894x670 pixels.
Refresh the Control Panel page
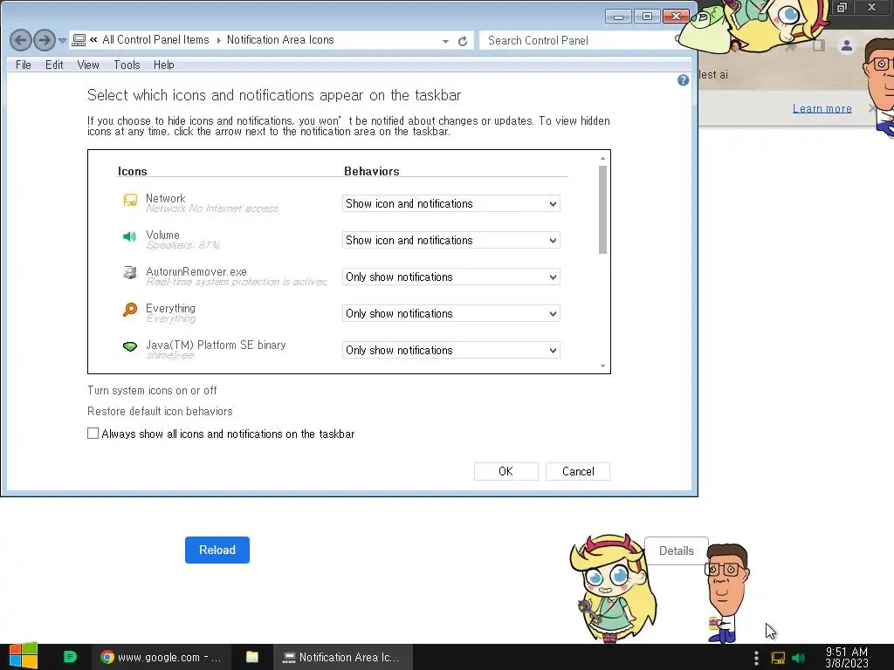[x=463, y=41]
